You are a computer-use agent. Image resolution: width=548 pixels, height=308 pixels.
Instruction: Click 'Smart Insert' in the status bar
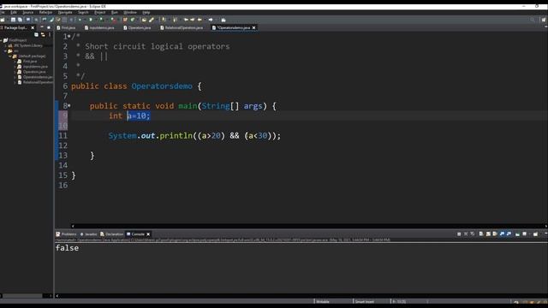pos(365,301)
